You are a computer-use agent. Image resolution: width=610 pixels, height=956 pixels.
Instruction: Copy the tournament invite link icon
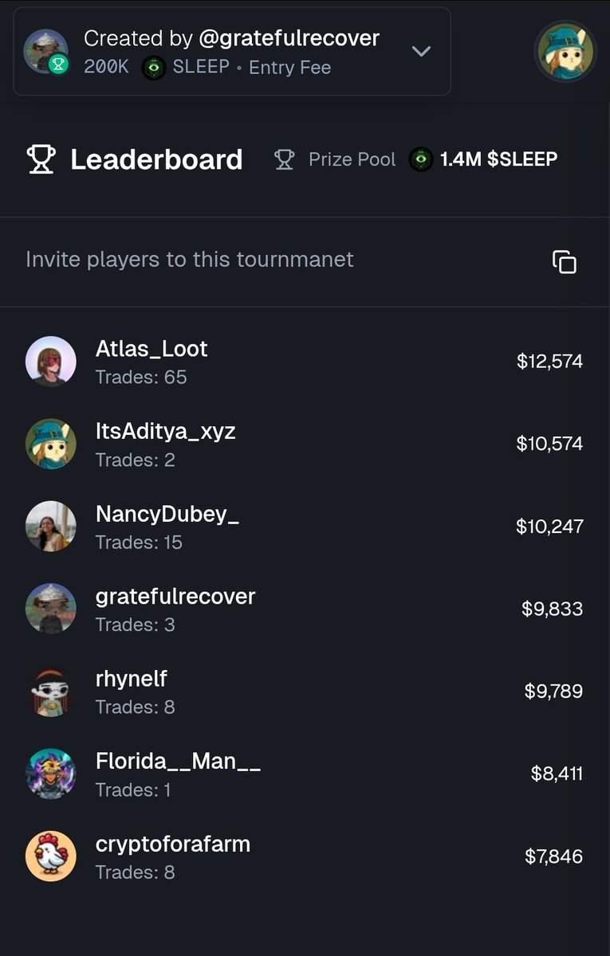(565, 261)
